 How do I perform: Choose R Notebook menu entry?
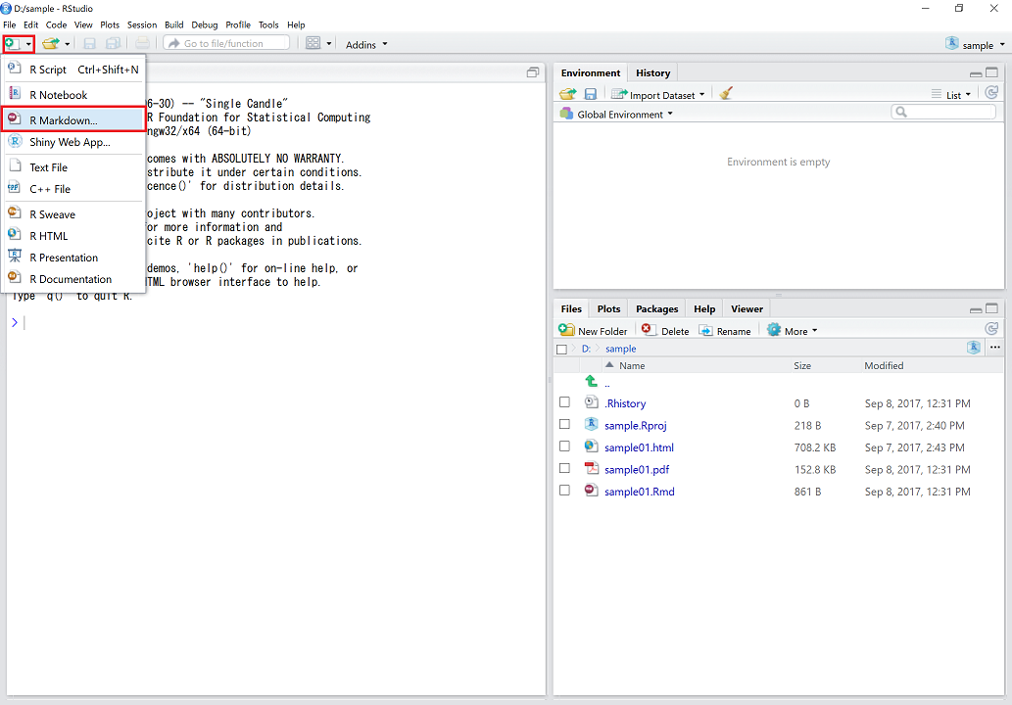(x=73, y=95)
